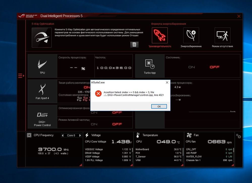
Task: Expand the left sidebar menu
Action: [21, 76]
